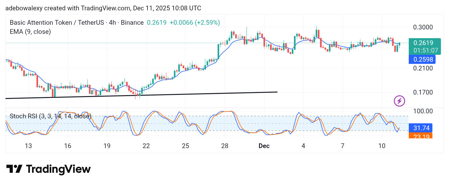This screenshot has height=185, width=449.
Task: Click the Binance exchange label
Action: 132,23
